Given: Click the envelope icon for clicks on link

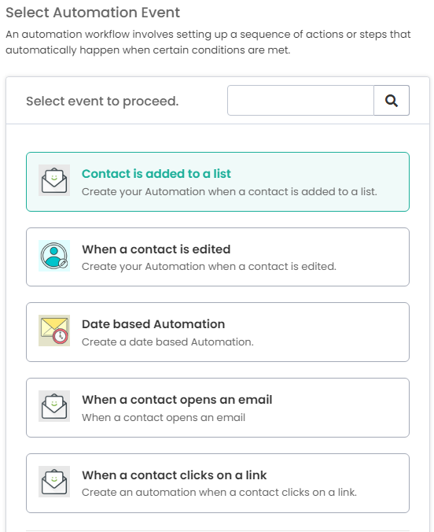Looking at the screenshot, I should pos(54,482).
